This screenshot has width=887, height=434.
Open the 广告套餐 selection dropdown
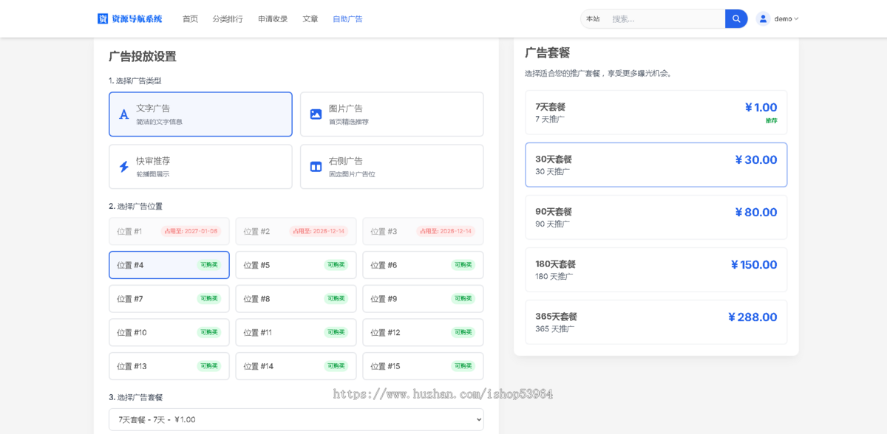tap(296, 418)
